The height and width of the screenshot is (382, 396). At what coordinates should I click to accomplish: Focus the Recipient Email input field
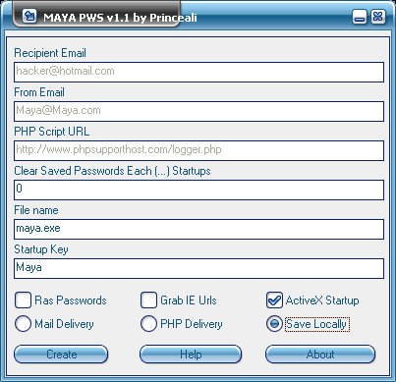click(198, 72)
